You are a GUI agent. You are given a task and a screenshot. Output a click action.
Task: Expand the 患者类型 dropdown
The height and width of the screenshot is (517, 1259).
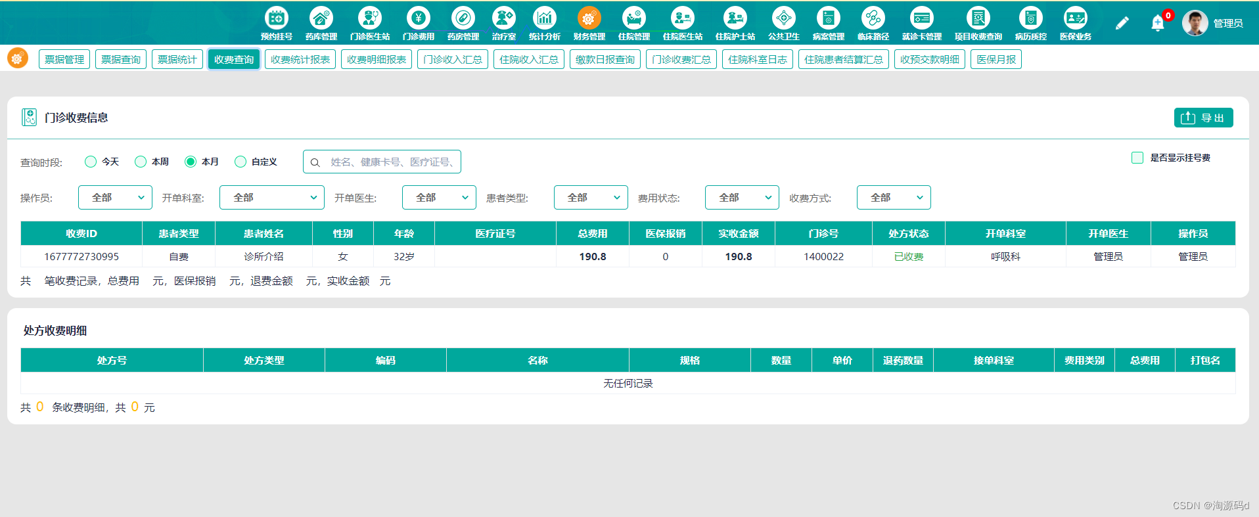coord(591,198)
